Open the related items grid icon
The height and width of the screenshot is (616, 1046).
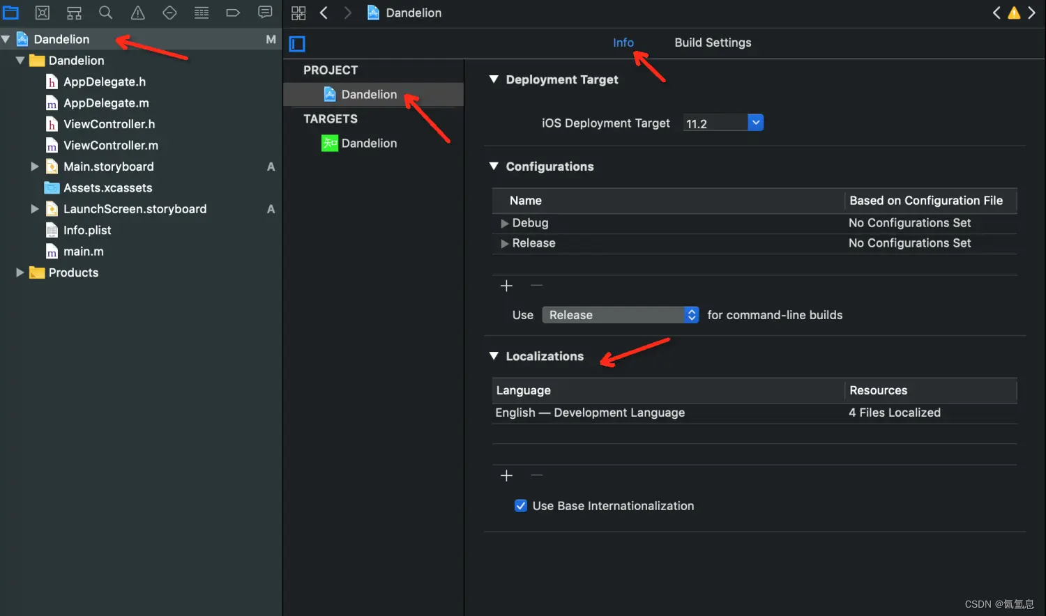coord(298,13)
